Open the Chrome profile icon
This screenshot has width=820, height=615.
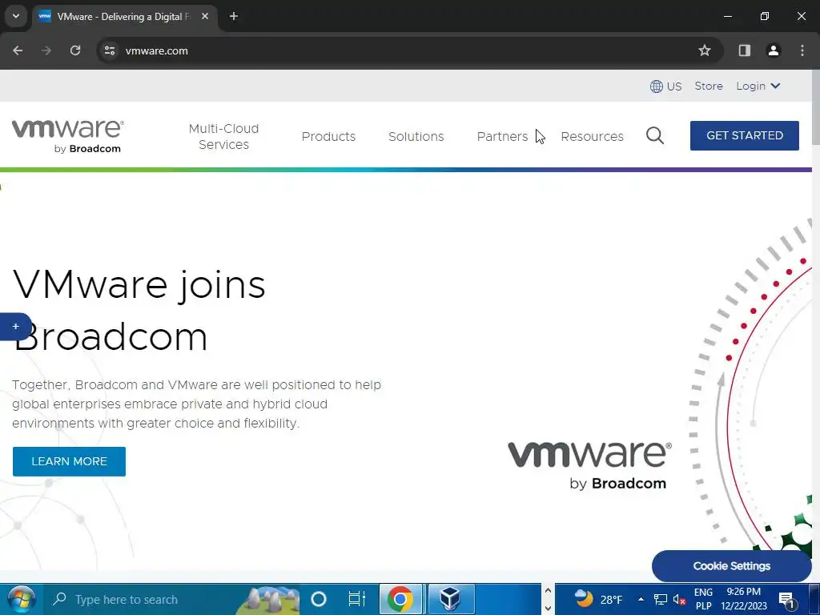774,50
